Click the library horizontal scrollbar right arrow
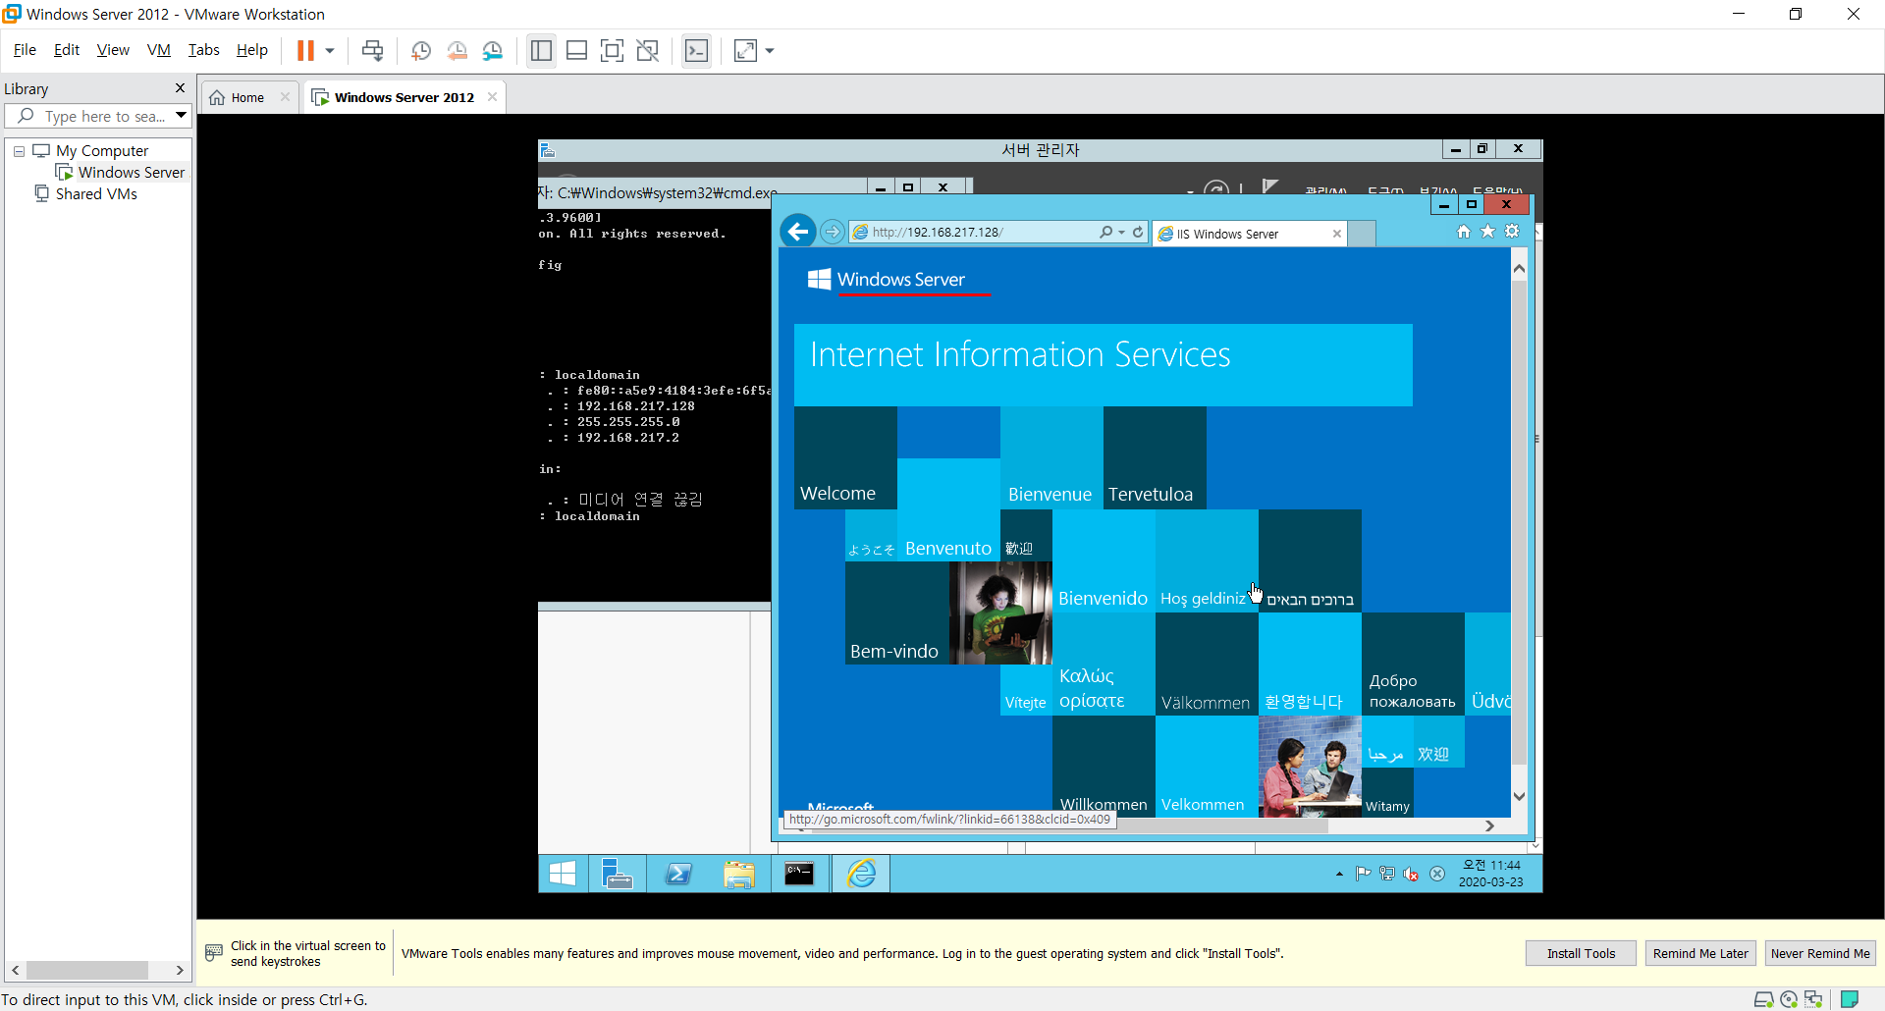The image size is (1885, 1011). [180, 970]
